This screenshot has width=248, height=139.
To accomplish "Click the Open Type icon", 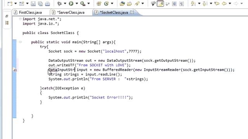I will tap(122, 3).
